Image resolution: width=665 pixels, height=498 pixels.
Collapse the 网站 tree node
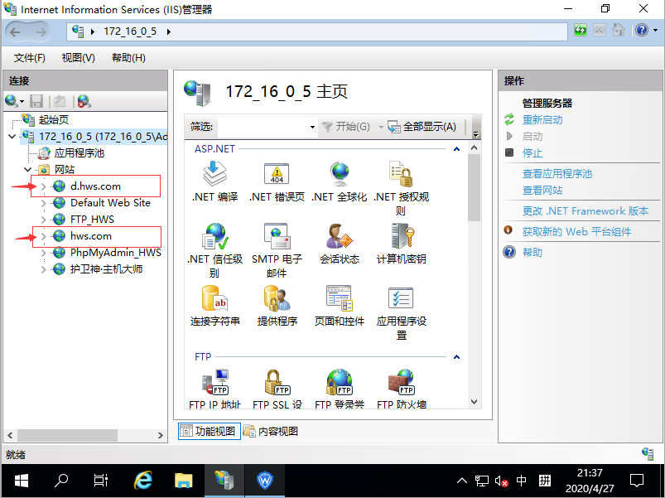coord(27,169)
